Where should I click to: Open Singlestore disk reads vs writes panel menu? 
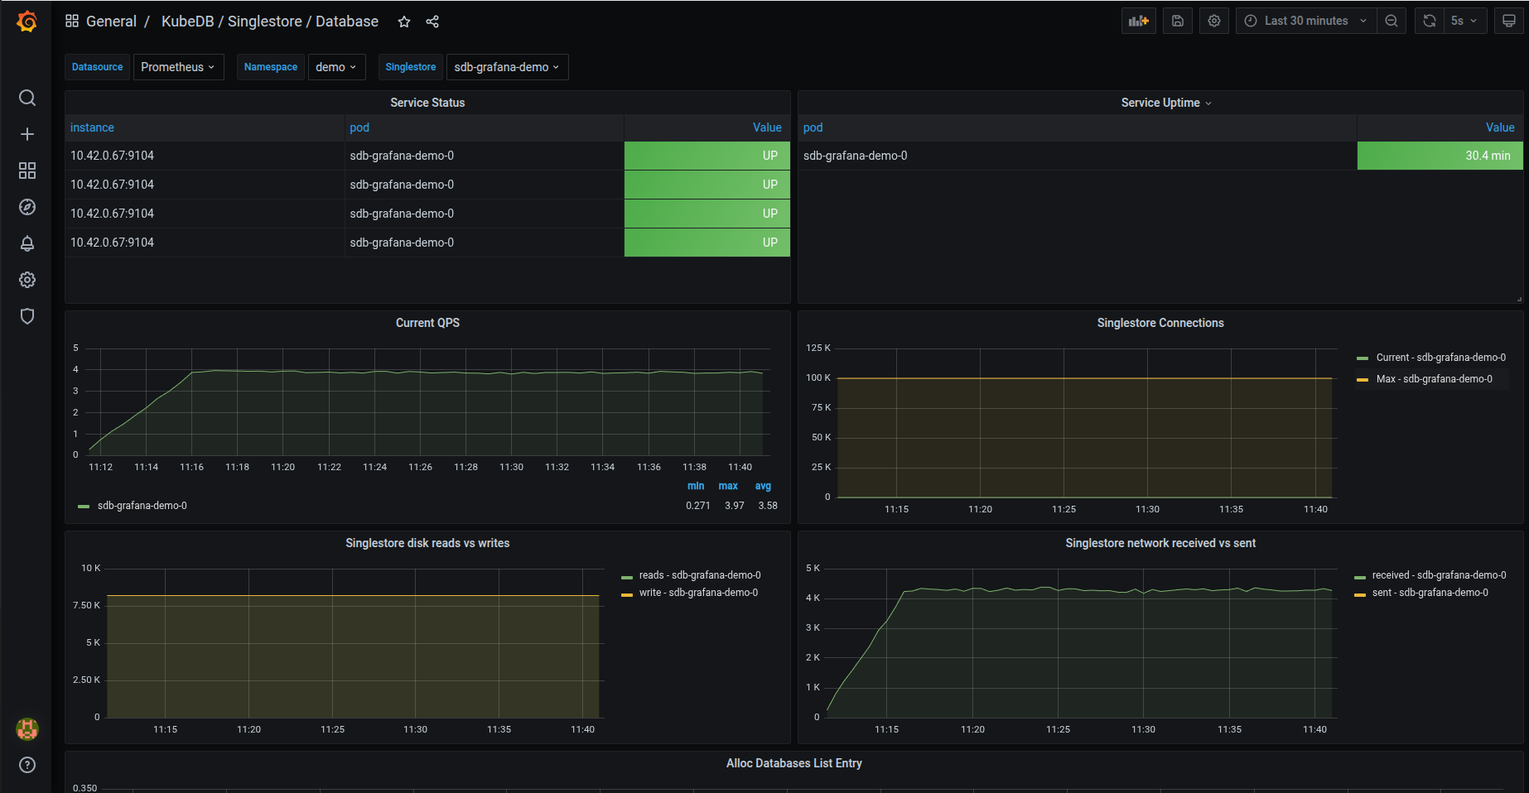point(427,543)
